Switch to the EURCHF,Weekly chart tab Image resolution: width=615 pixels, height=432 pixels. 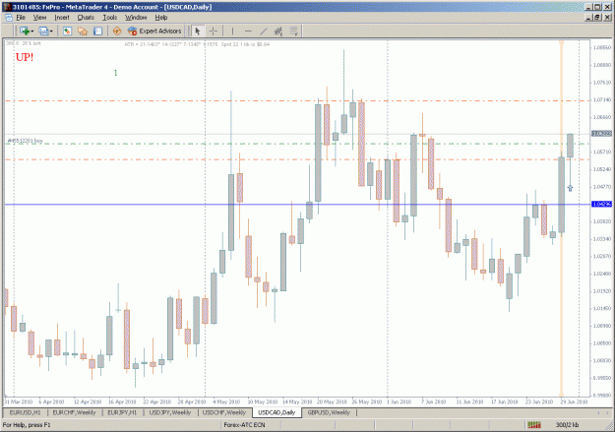[x=74, y=412]
